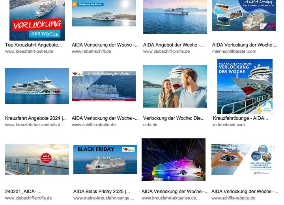The width and height of the screenshot is (284, 205).
Task: Visit www.kreuzfahrt-outlet.de source link
Action: click(29, 51)
